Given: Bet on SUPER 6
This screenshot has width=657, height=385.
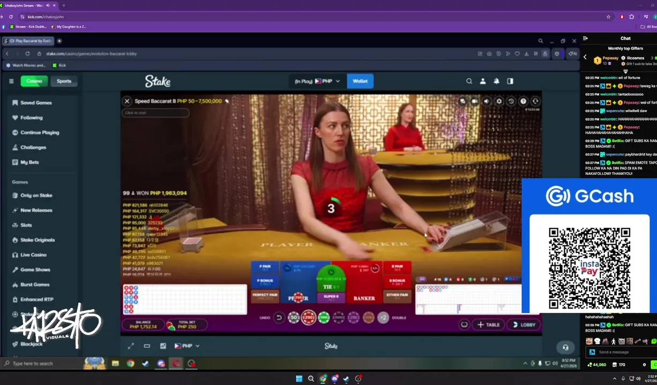Looking at the screenshot, I should [331, 297].
